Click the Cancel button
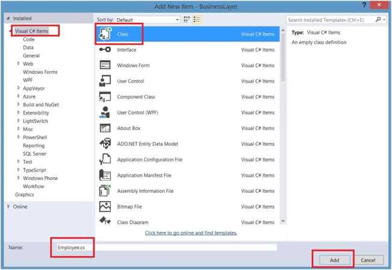392x270 pixels. coord(368,260)
